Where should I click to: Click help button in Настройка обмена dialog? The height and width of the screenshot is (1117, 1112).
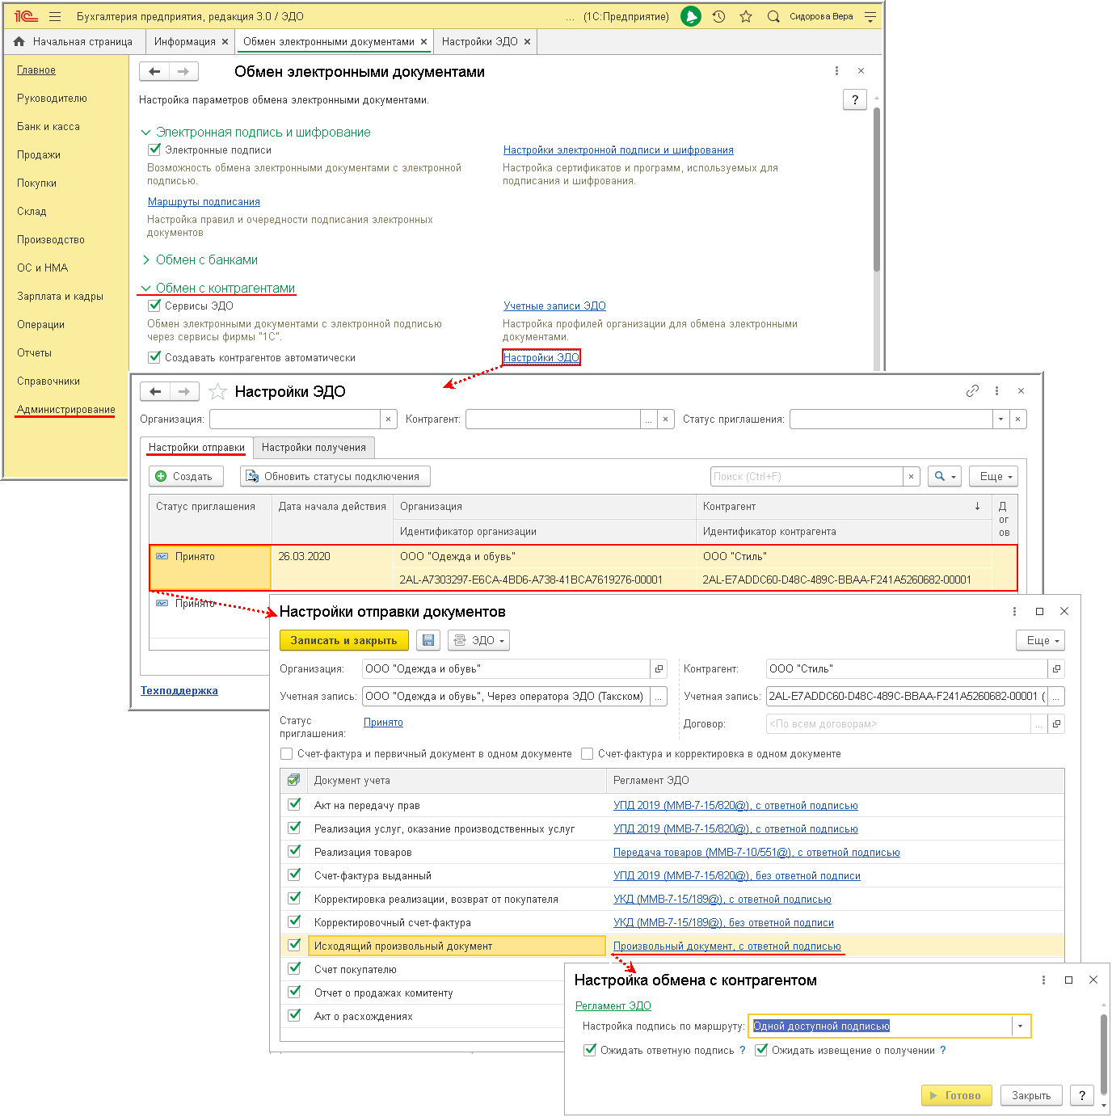pyautogui.click(x=1082, y=1095)
